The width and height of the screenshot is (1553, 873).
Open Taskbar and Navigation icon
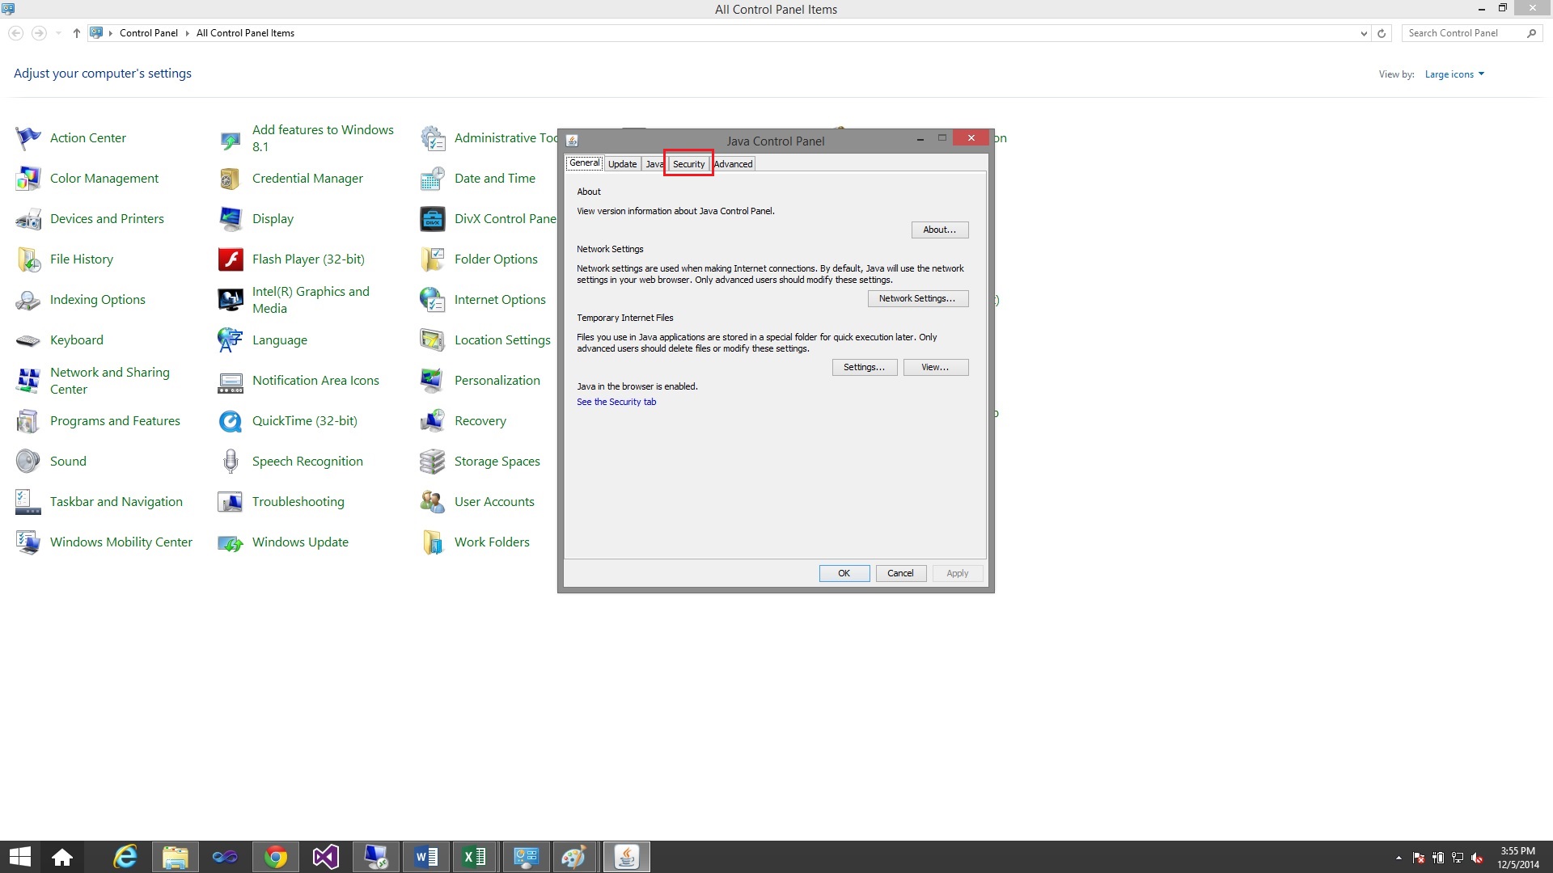(x=28, y=502)
